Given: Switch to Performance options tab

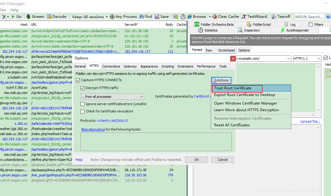Looking at the screenshot, I should click(206, 66).
